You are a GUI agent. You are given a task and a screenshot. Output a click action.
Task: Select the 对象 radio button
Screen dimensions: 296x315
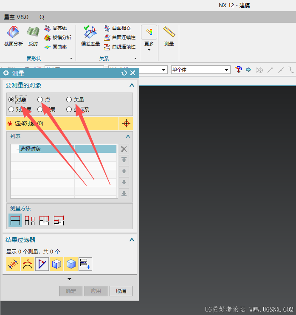[11, 99]
